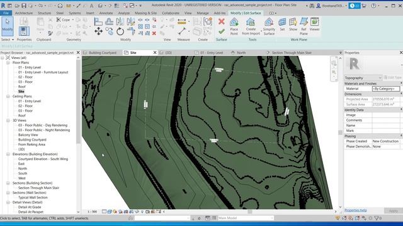
Task: Click the Help question mark icon
Action: [373, 6]
